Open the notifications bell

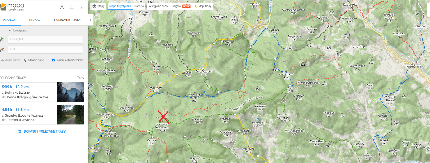pyautogui.click(x=72, y=7)
